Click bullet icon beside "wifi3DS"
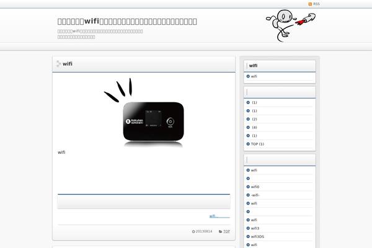372x248 pixels. pyautogui.click(x=248, y=237)
